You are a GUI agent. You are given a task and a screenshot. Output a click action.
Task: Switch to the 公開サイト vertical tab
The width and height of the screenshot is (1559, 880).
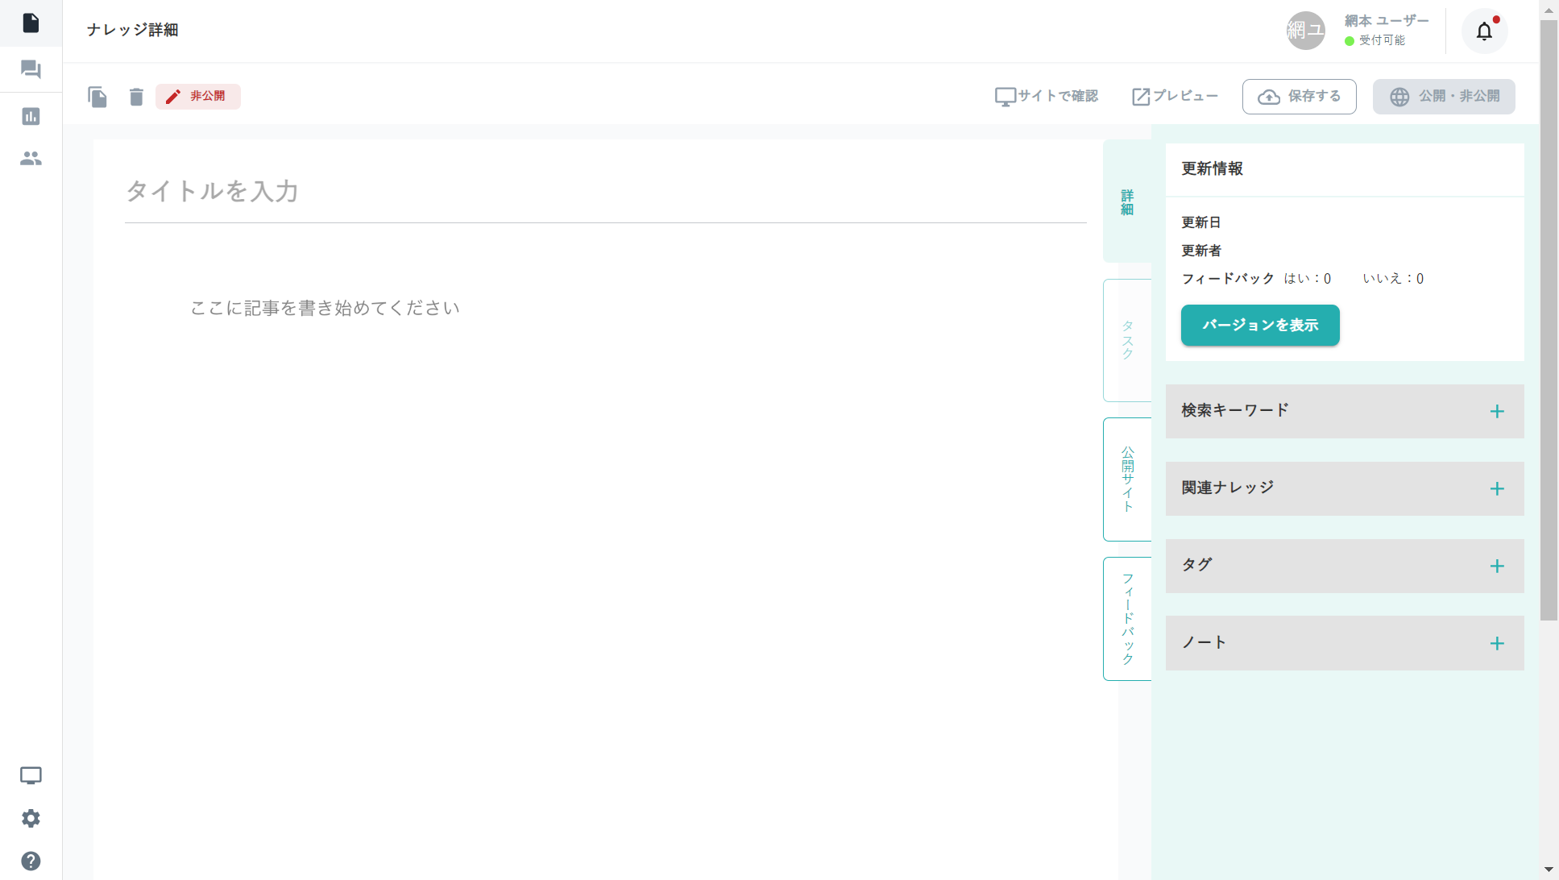(1127, 479)
